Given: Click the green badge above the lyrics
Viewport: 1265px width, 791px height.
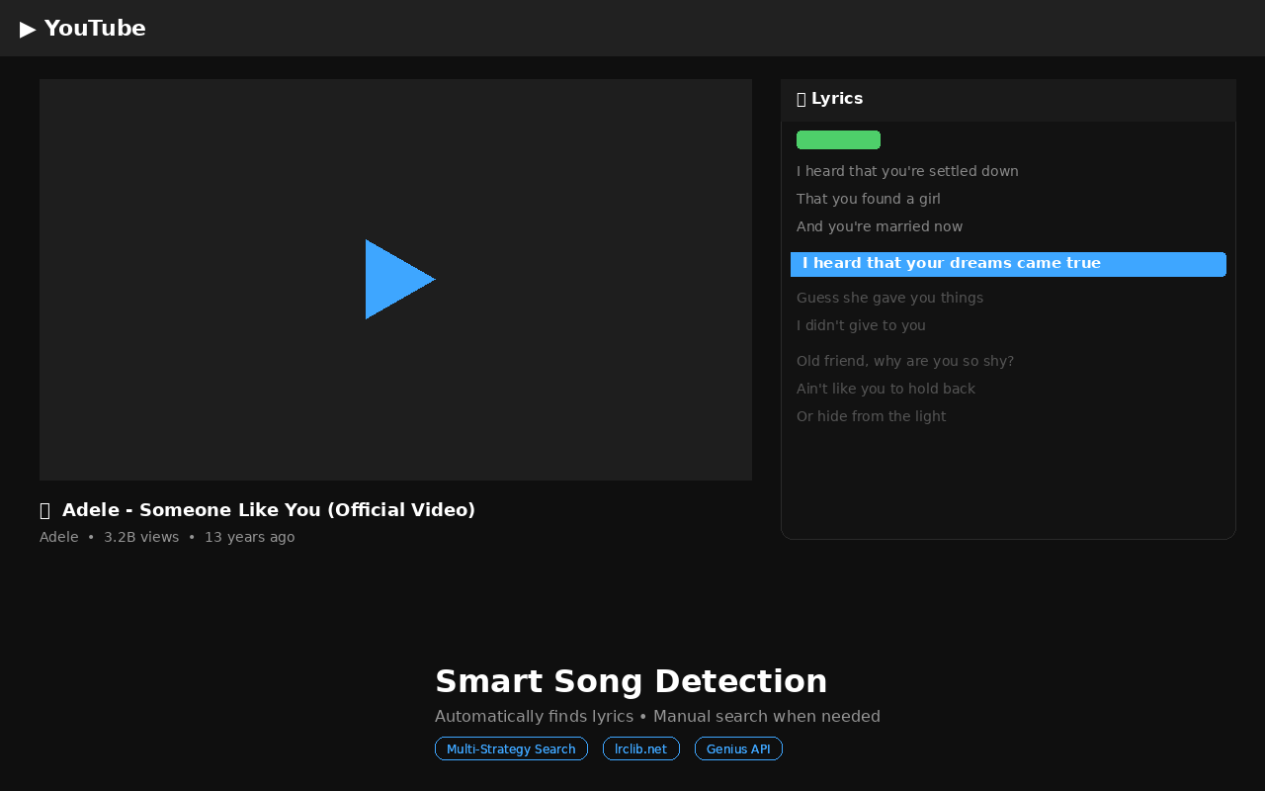Looking at the screenshot, I should pos(838,139).
